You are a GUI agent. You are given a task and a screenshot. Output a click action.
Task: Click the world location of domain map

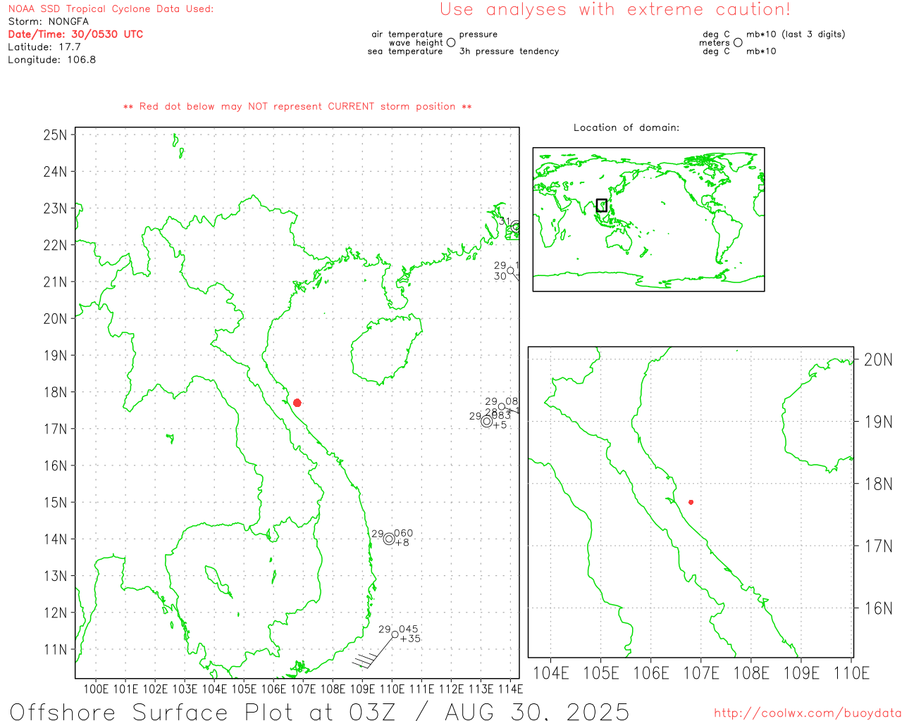coord(648,219)
